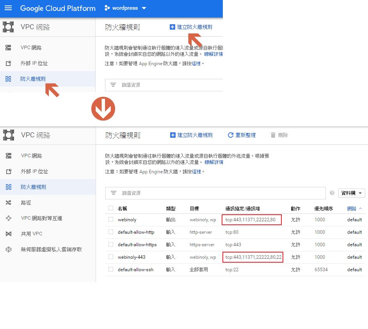The width and height of the screenshot is (368, 329).
Task: Sort by the 網路 column header arrow
Action: point(360,208)
